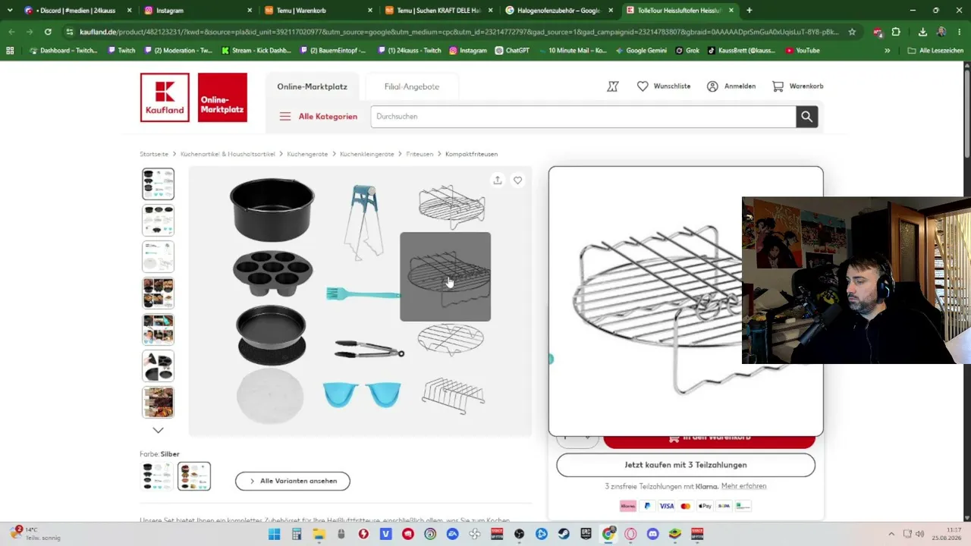Switch to the Online-Marktplatz tab
Image resolution: width=971 pixels, height=546 pixels.
312,86
